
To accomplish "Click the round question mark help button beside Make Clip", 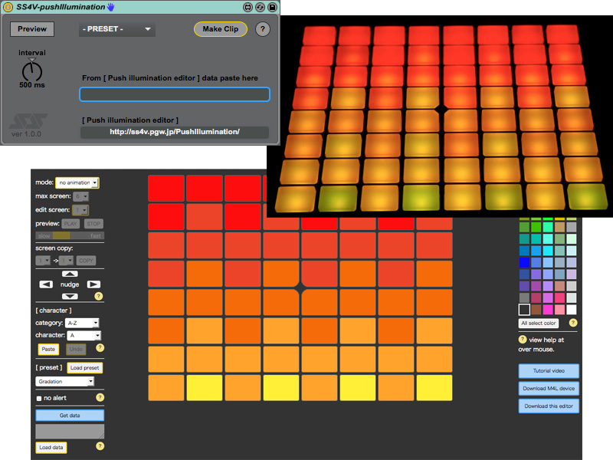I will pos(262,29).
